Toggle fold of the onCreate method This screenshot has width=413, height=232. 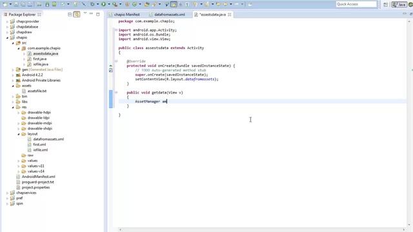[x=116, y=61]
